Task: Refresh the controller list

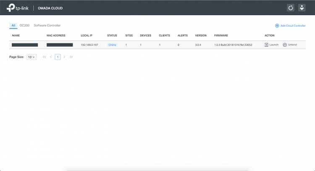Action: [x=291, y=8]
